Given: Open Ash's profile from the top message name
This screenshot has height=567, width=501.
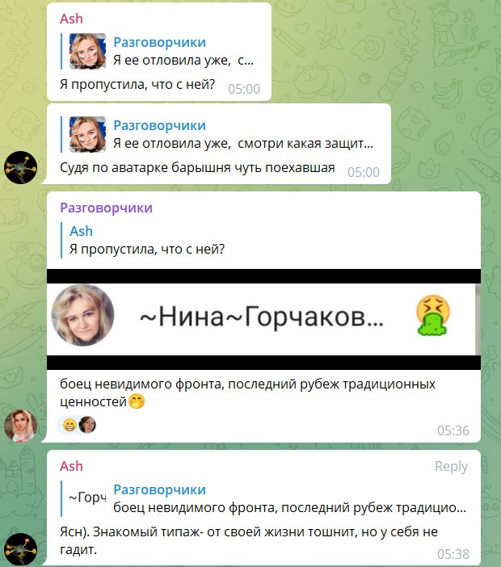Looking at the screenshot, I should pos(71,19).
